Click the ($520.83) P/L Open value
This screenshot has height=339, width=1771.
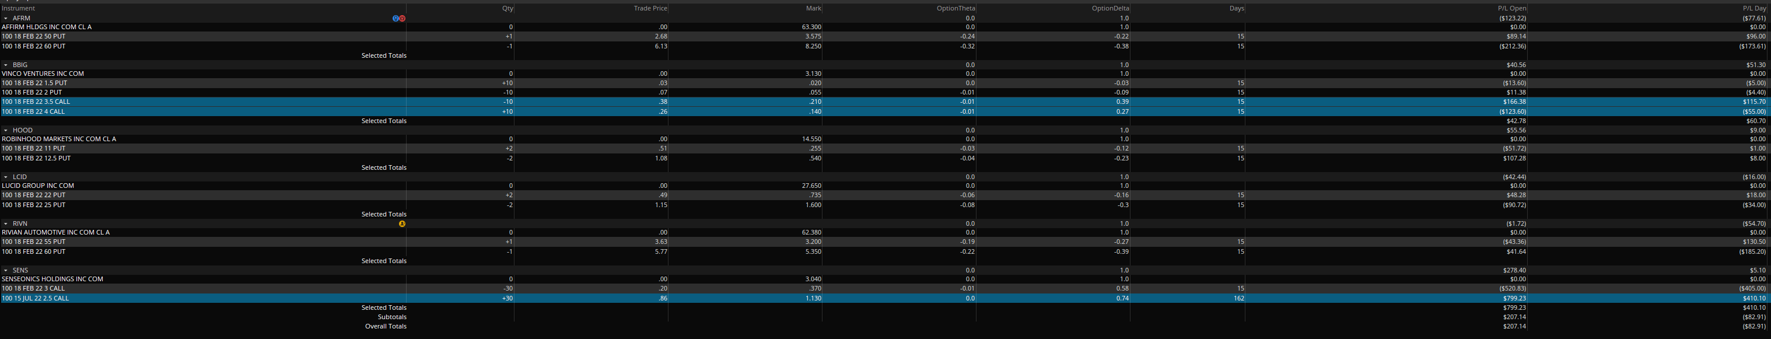1513,289
